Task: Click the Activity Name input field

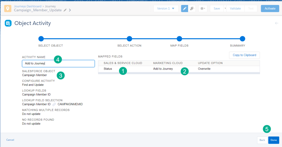Action: tap(58, 64)
